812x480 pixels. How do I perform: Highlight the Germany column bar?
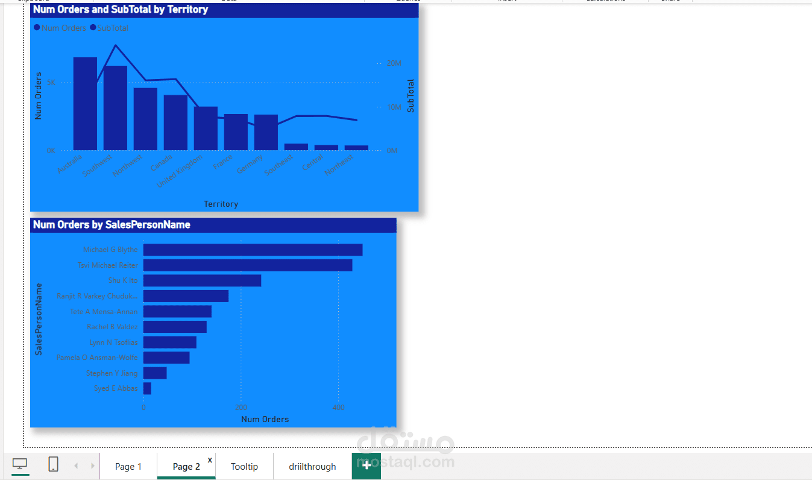point(266,132)
